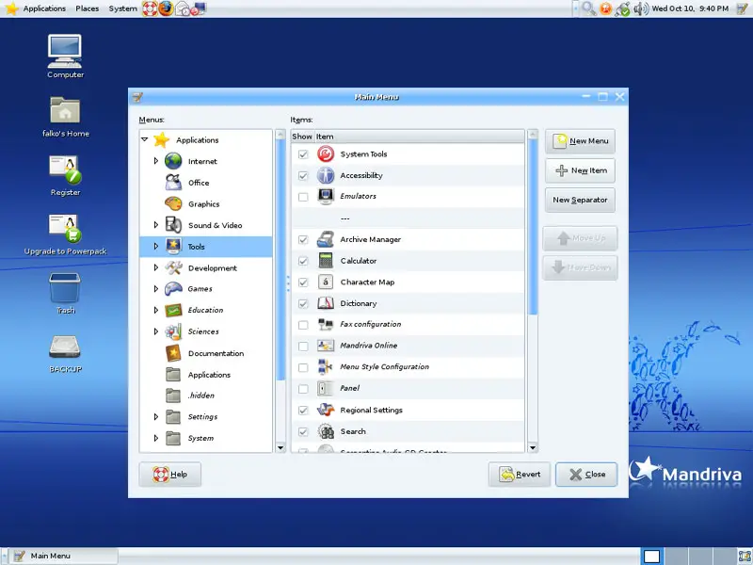Open the search magnifier in top panel
The image size is (753, 565).
589,8
